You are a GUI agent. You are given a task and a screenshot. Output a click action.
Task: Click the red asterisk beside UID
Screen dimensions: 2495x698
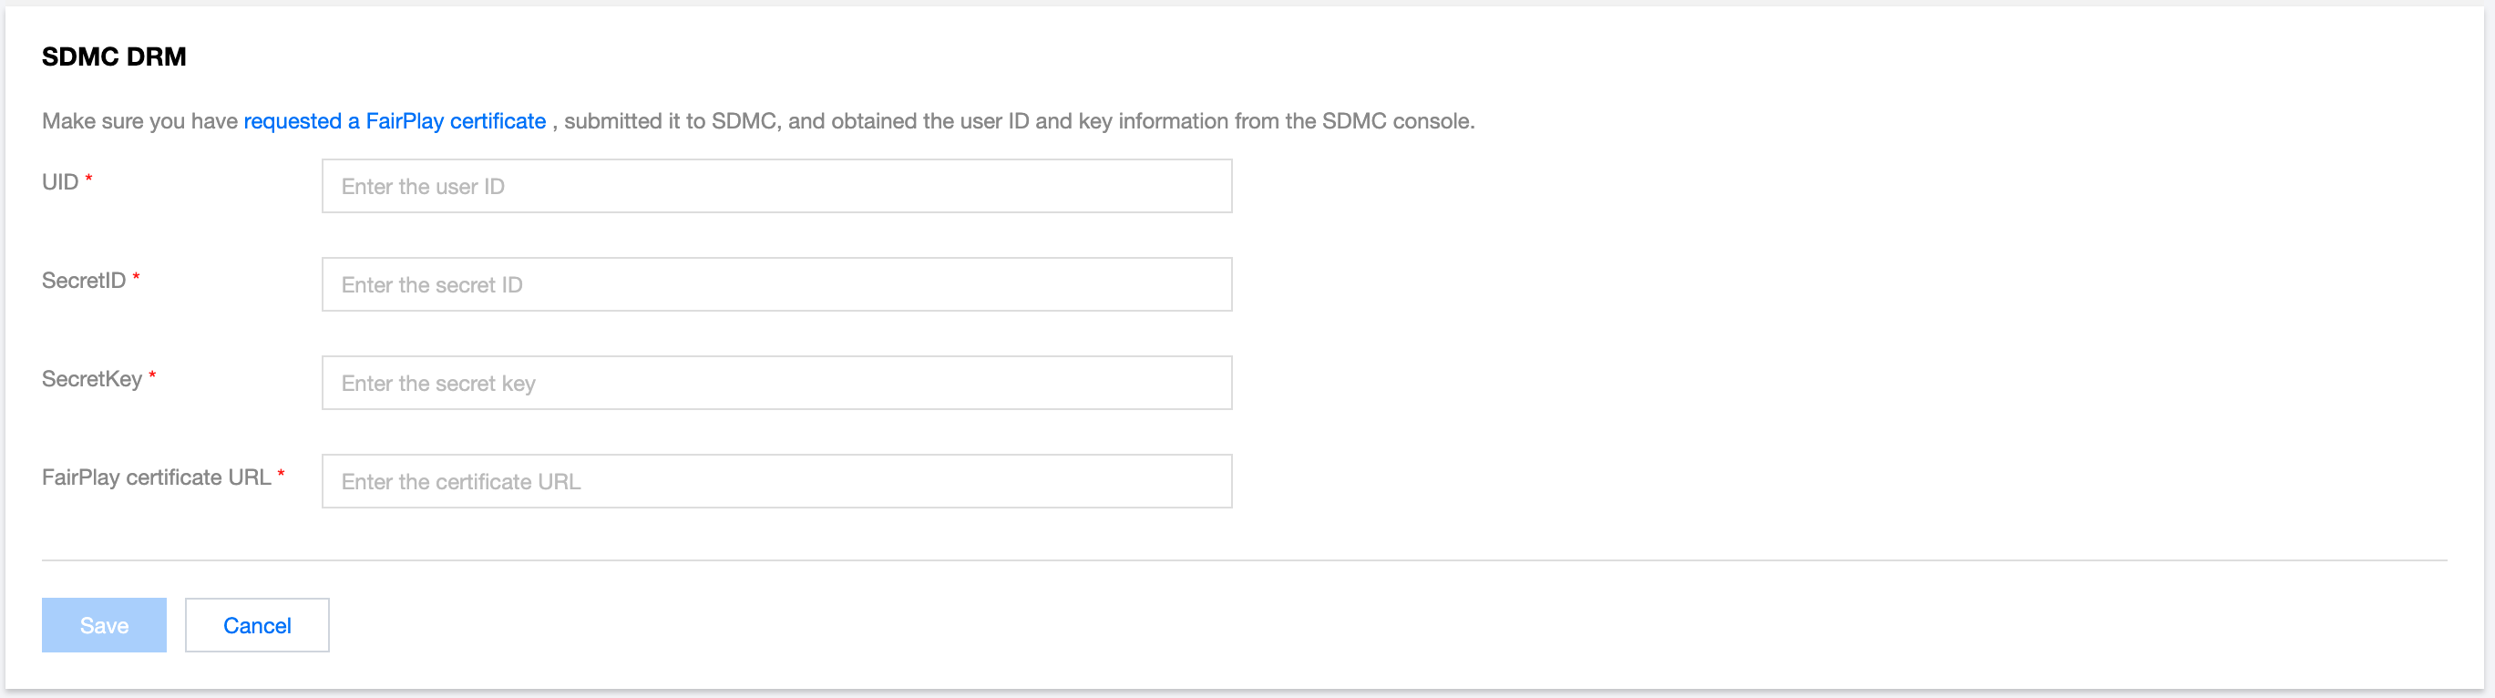click(89, 180)
